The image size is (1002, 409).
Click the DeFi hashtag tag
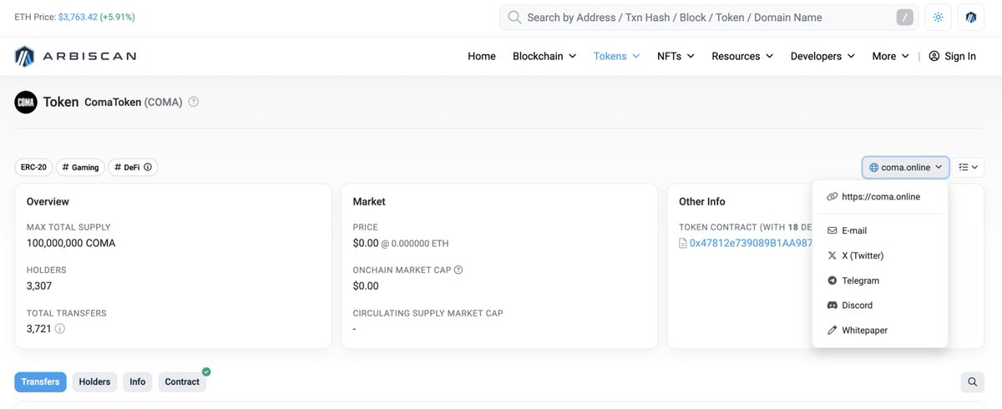[x=133, y=167]
